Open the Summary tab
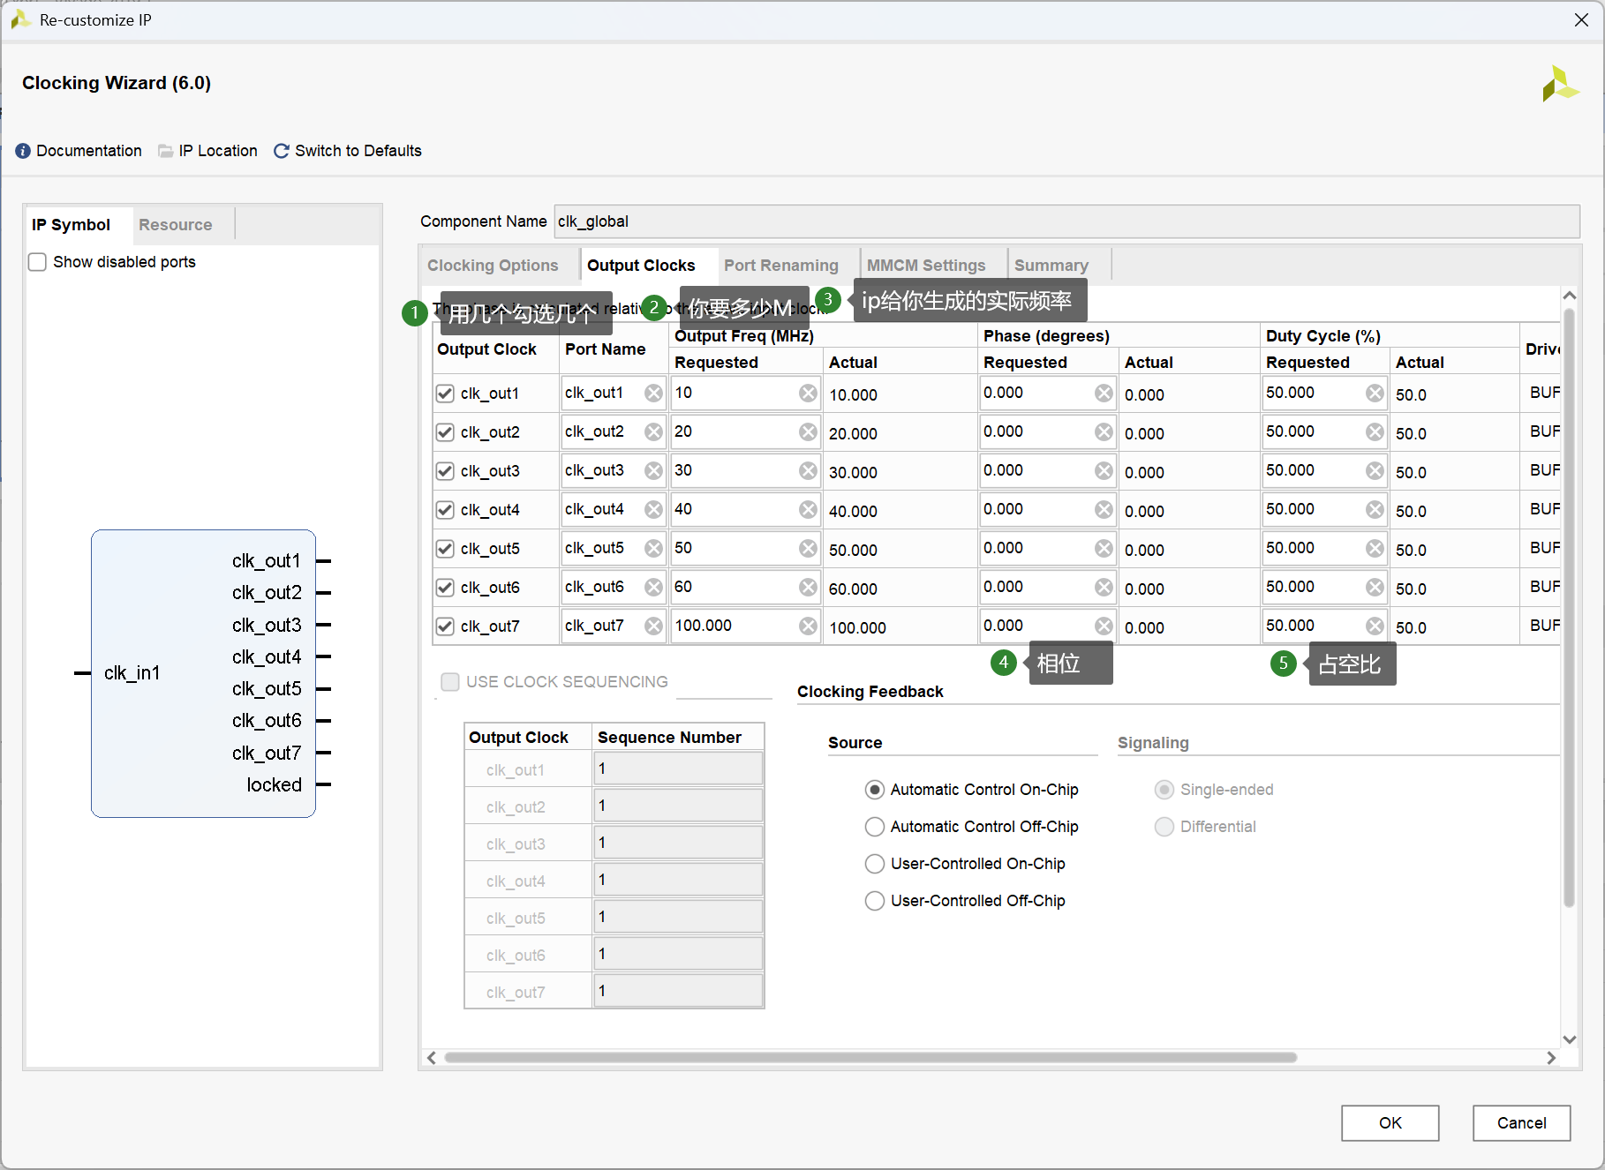Image resolution: width=1605 pixels, height=1170 pixels. [1051, 266]
